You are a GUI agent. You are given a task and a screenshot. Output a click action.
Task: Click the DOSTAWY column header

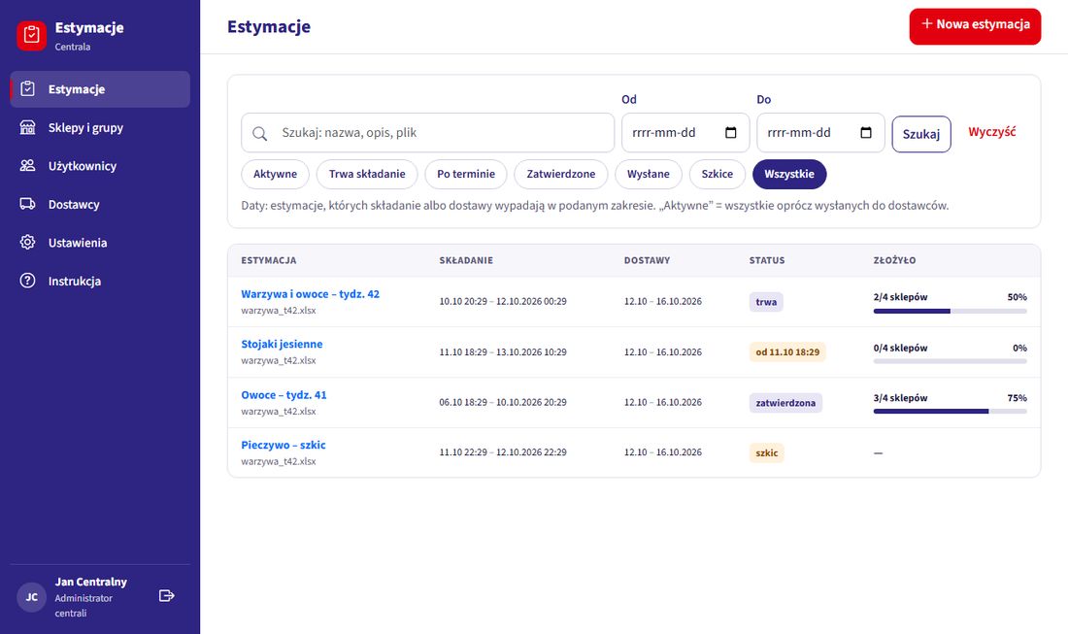(647, 261)
